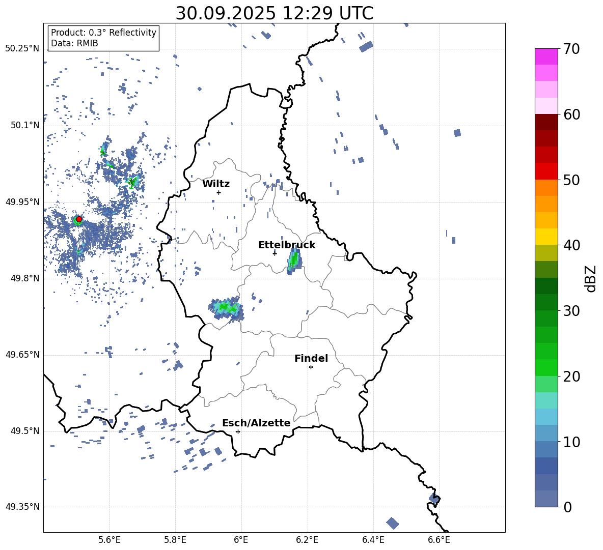Click the colorbar 40 tick label
603x550 pixels.
pyautogui.click(x=572, y=245)
